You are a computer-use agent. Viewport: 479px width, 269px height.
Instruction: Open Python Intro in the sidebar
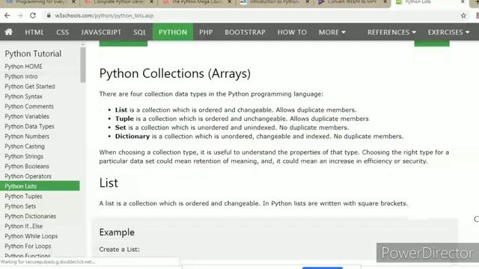coord(21,76)
